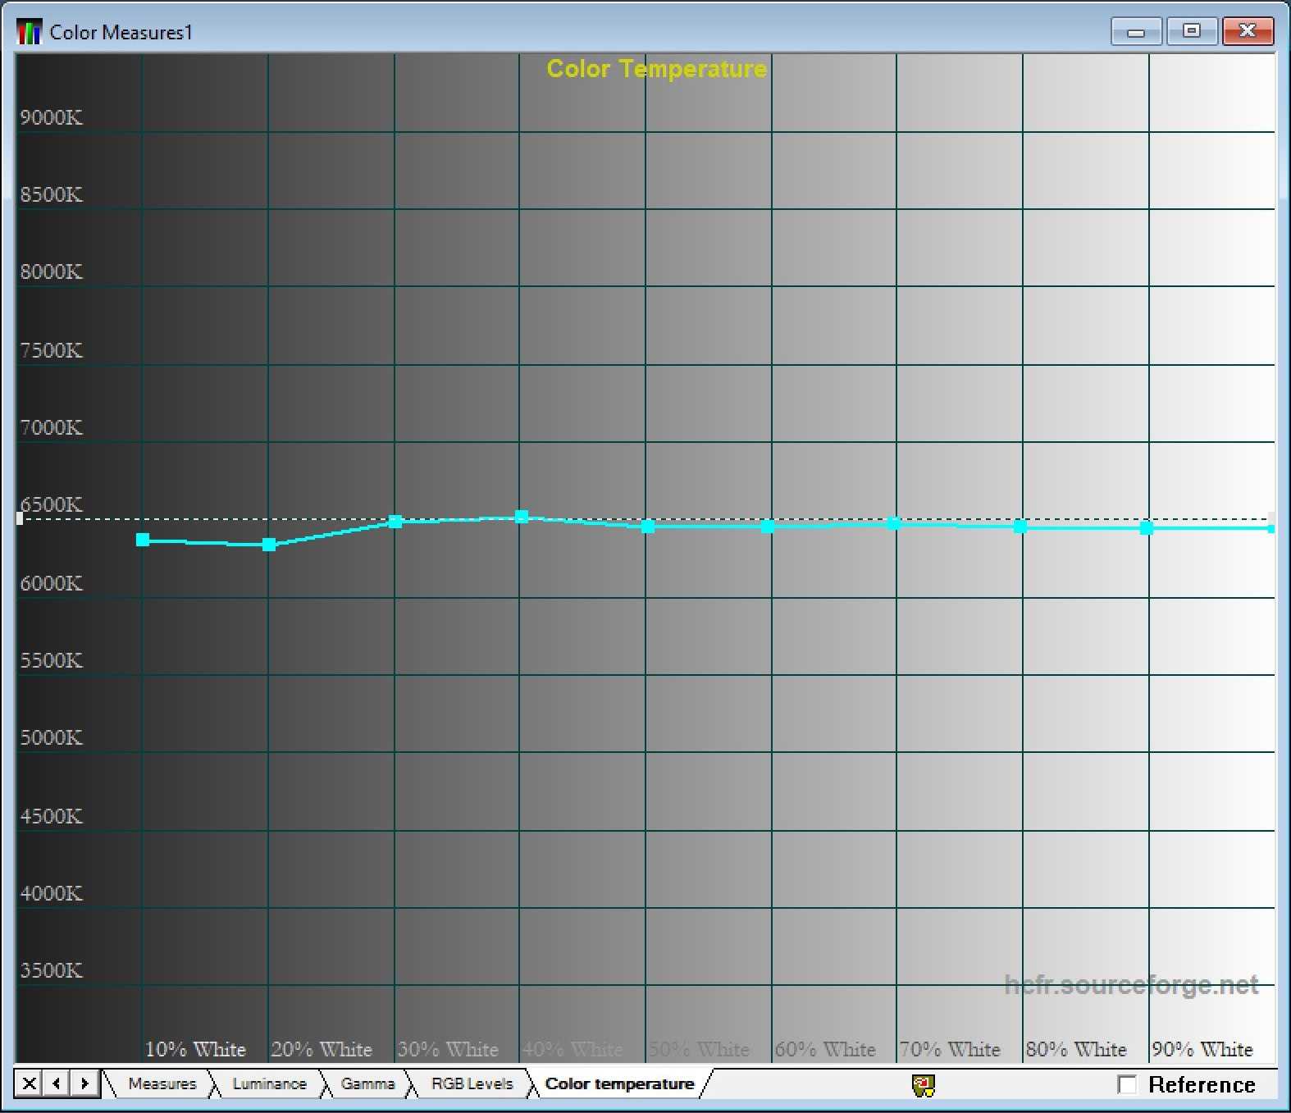Click the 10% White data point
This screenshot has height=1113, width=1291.
[x=143, y=540]
